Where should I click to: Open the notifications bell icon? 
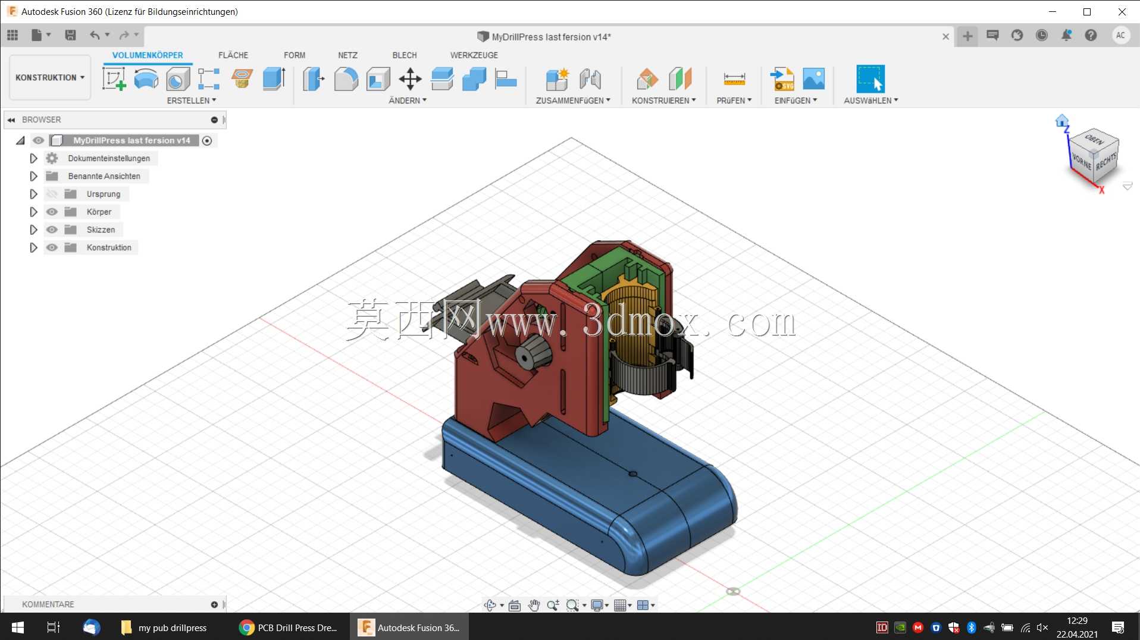(x=1066, y=35)
